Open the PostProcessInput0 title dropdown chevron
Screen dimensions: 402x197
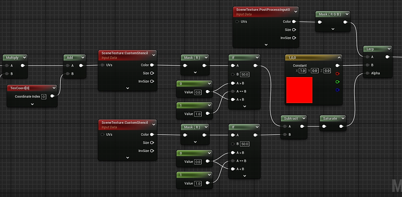296,11
